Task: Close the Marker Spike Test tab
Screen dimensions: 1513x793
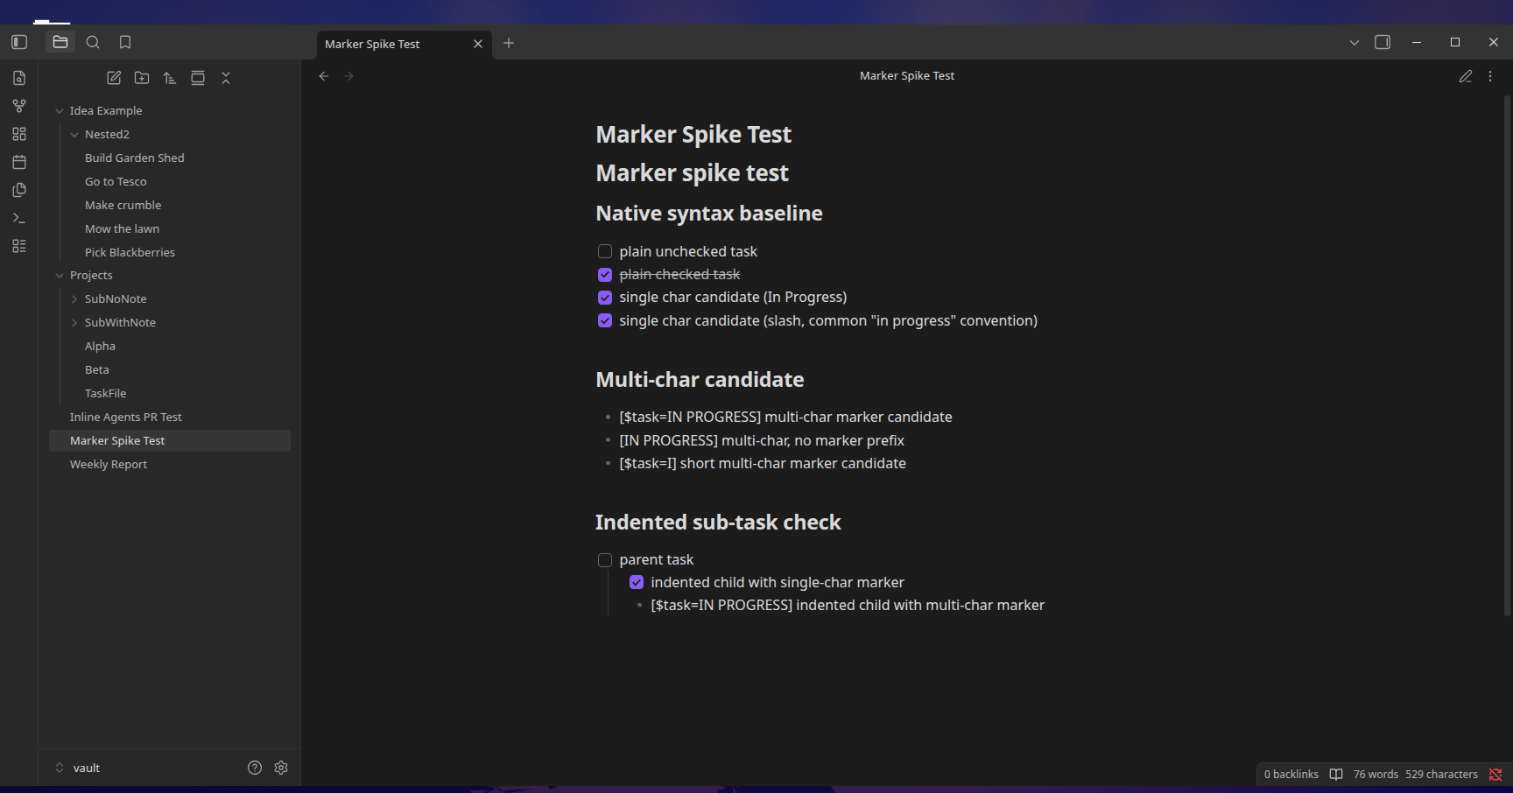Action: click(478, 44)
